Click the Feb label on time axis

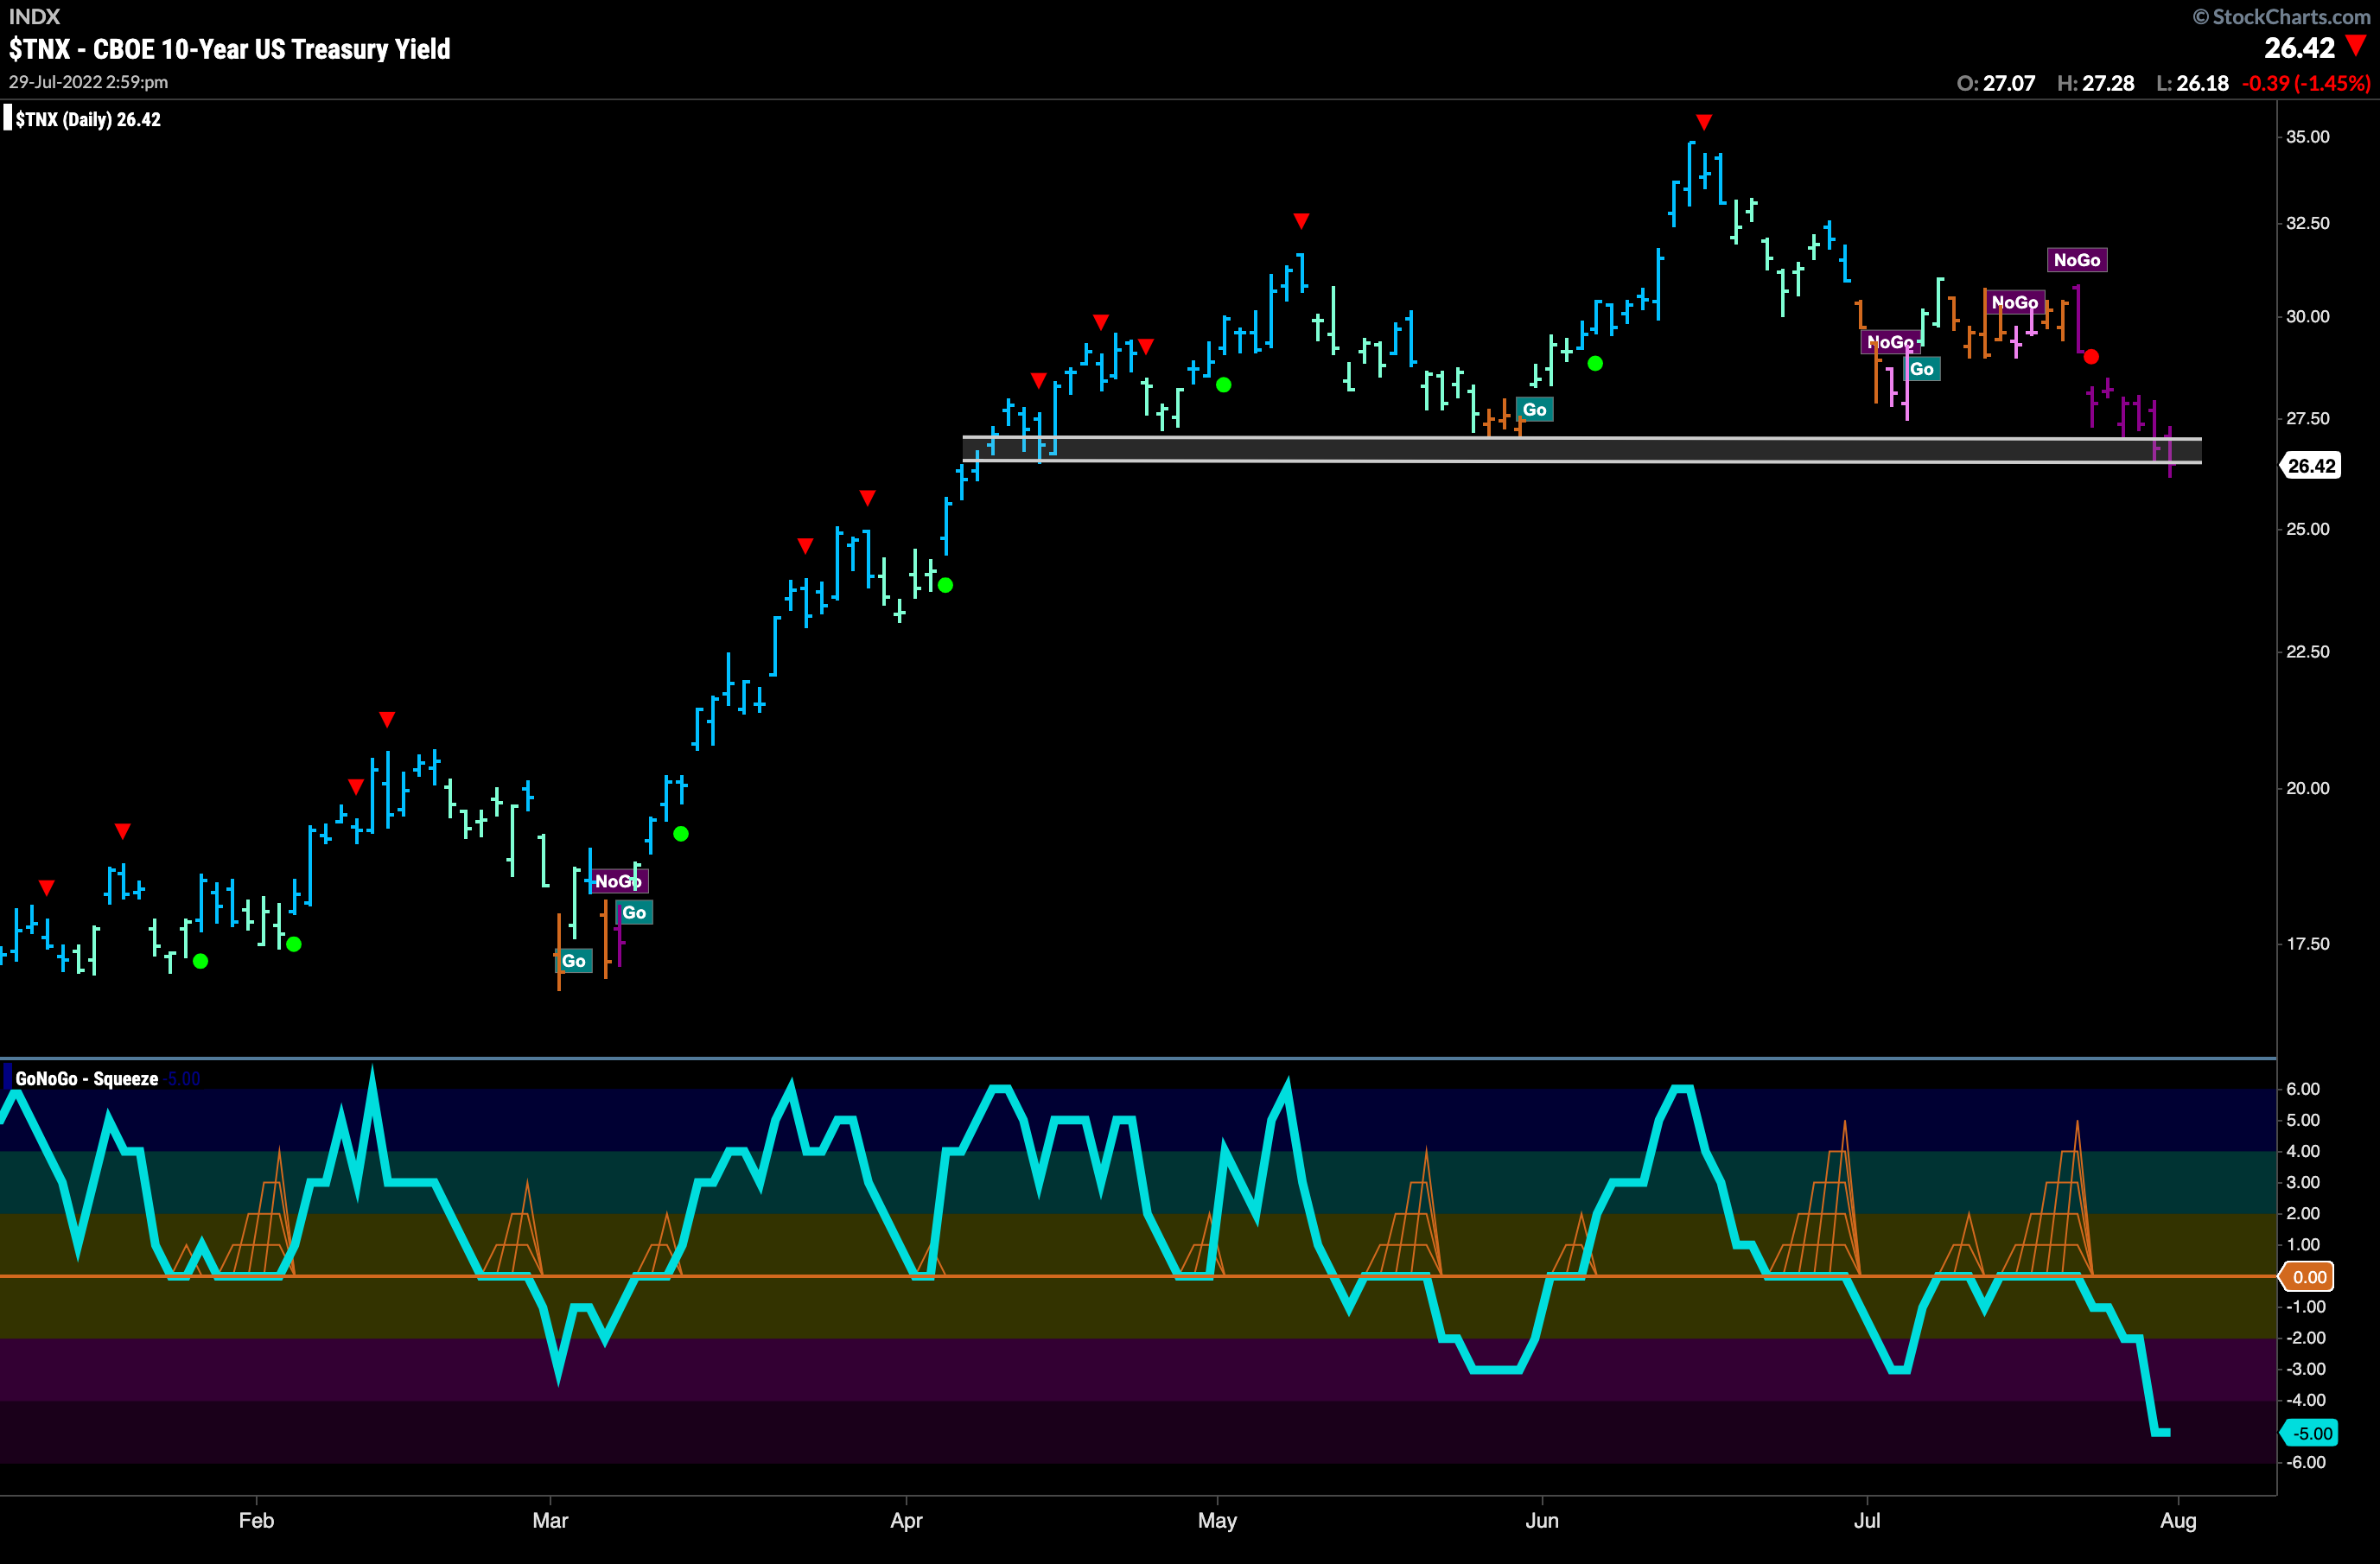click(256, 1520)
